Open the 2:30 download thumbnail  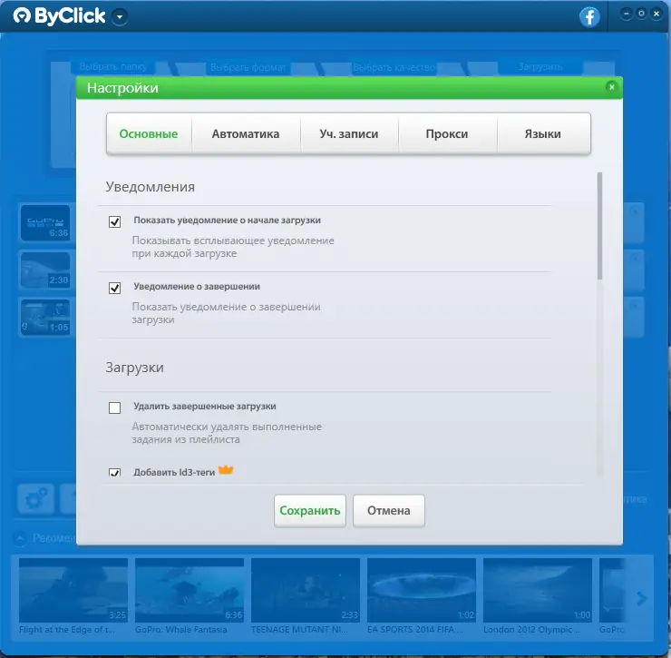pos(45,270)
